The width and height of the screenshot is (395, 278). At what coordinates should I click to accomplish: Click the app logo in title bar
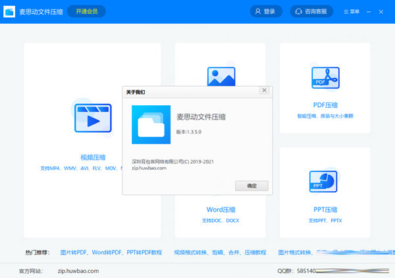[x=11, y=11]
